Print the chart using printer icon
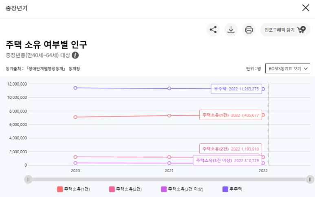 [249, 30]
